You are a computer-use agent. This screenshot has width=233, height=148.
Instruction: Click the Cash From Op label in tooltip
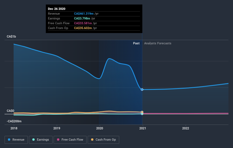click(58, 28)
